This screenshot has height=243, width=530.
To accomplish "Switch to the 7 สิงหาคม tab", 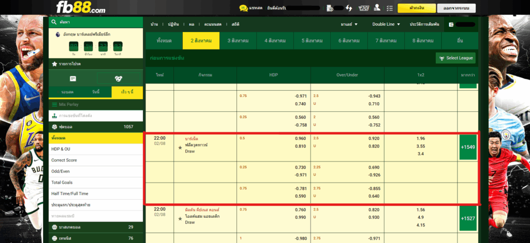I will coord(386,41).
